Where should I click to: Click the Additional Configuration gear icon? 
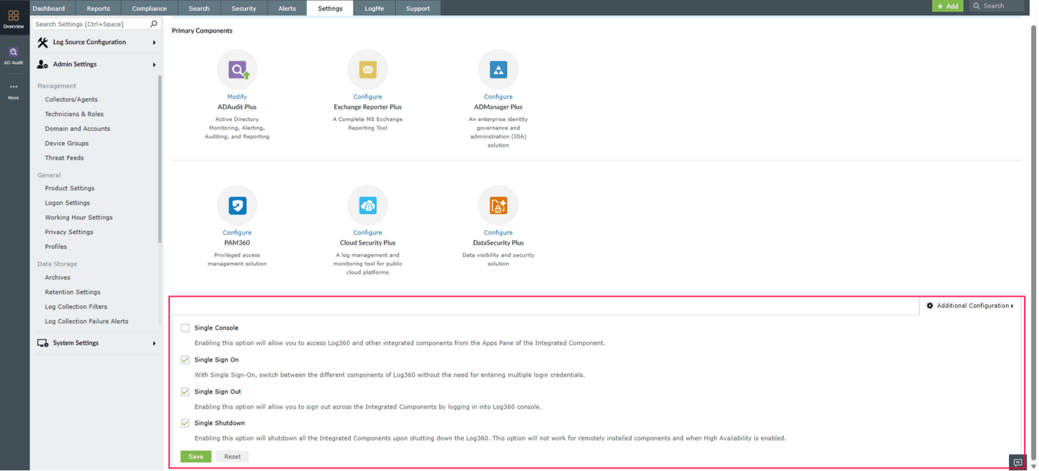click(930, 306)
